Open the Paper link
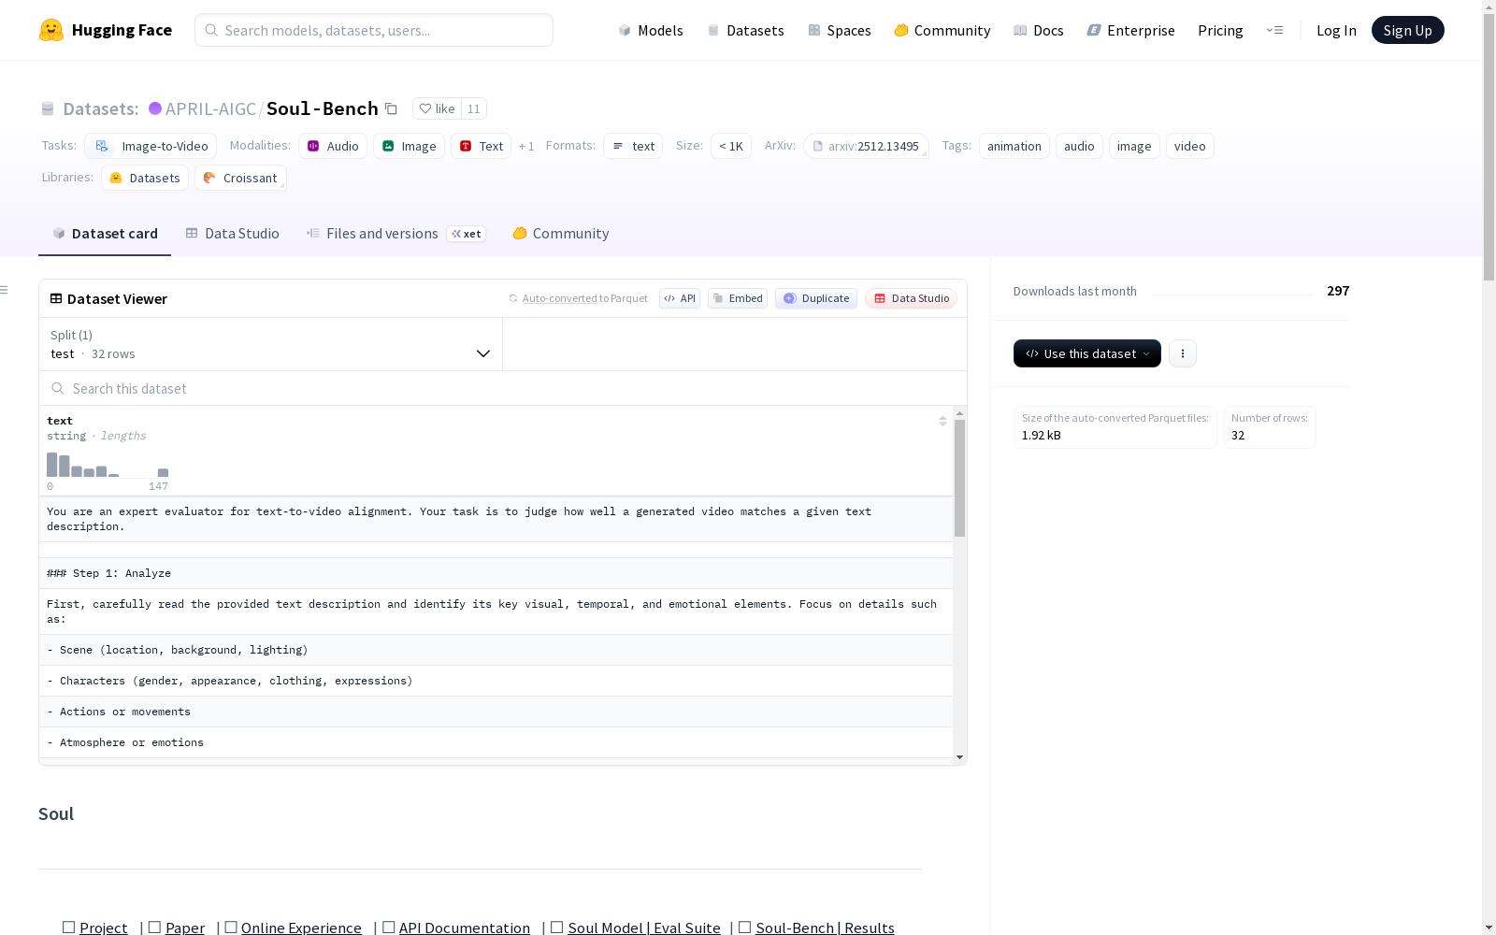 coord(185,928)
